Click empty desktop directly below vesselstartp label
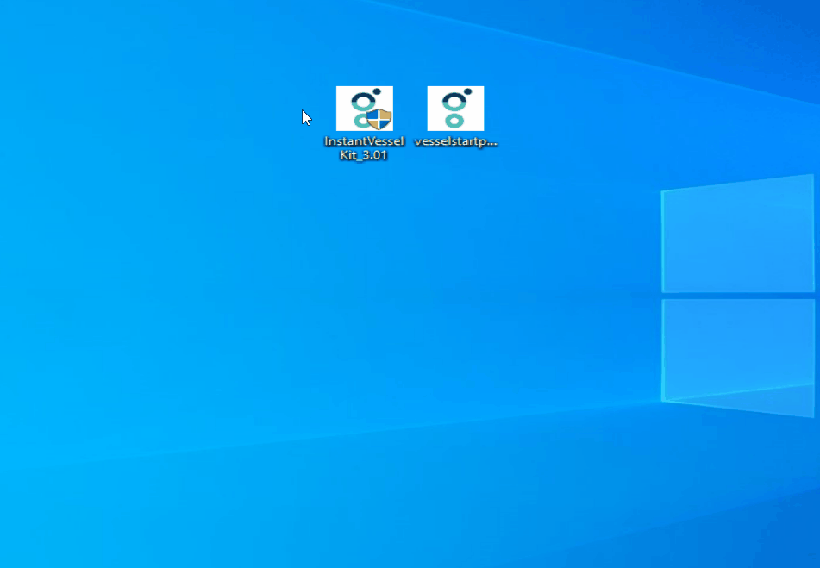Screen dimensions: 820x568 455,185
